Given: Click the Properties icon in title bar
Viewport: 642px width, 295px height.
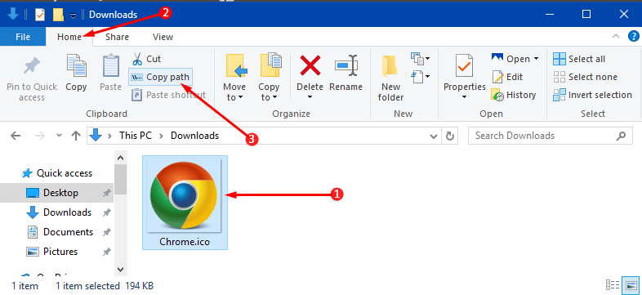Looking at the screenshot, I should tap(40, 15).
